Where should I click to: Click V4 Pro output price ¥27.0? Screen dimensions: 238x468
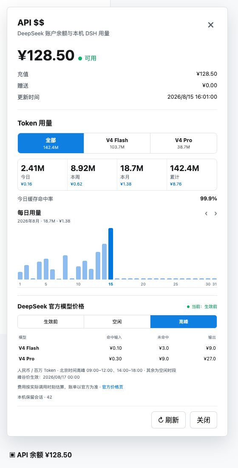pyautogui.click(x=210, y=359)
